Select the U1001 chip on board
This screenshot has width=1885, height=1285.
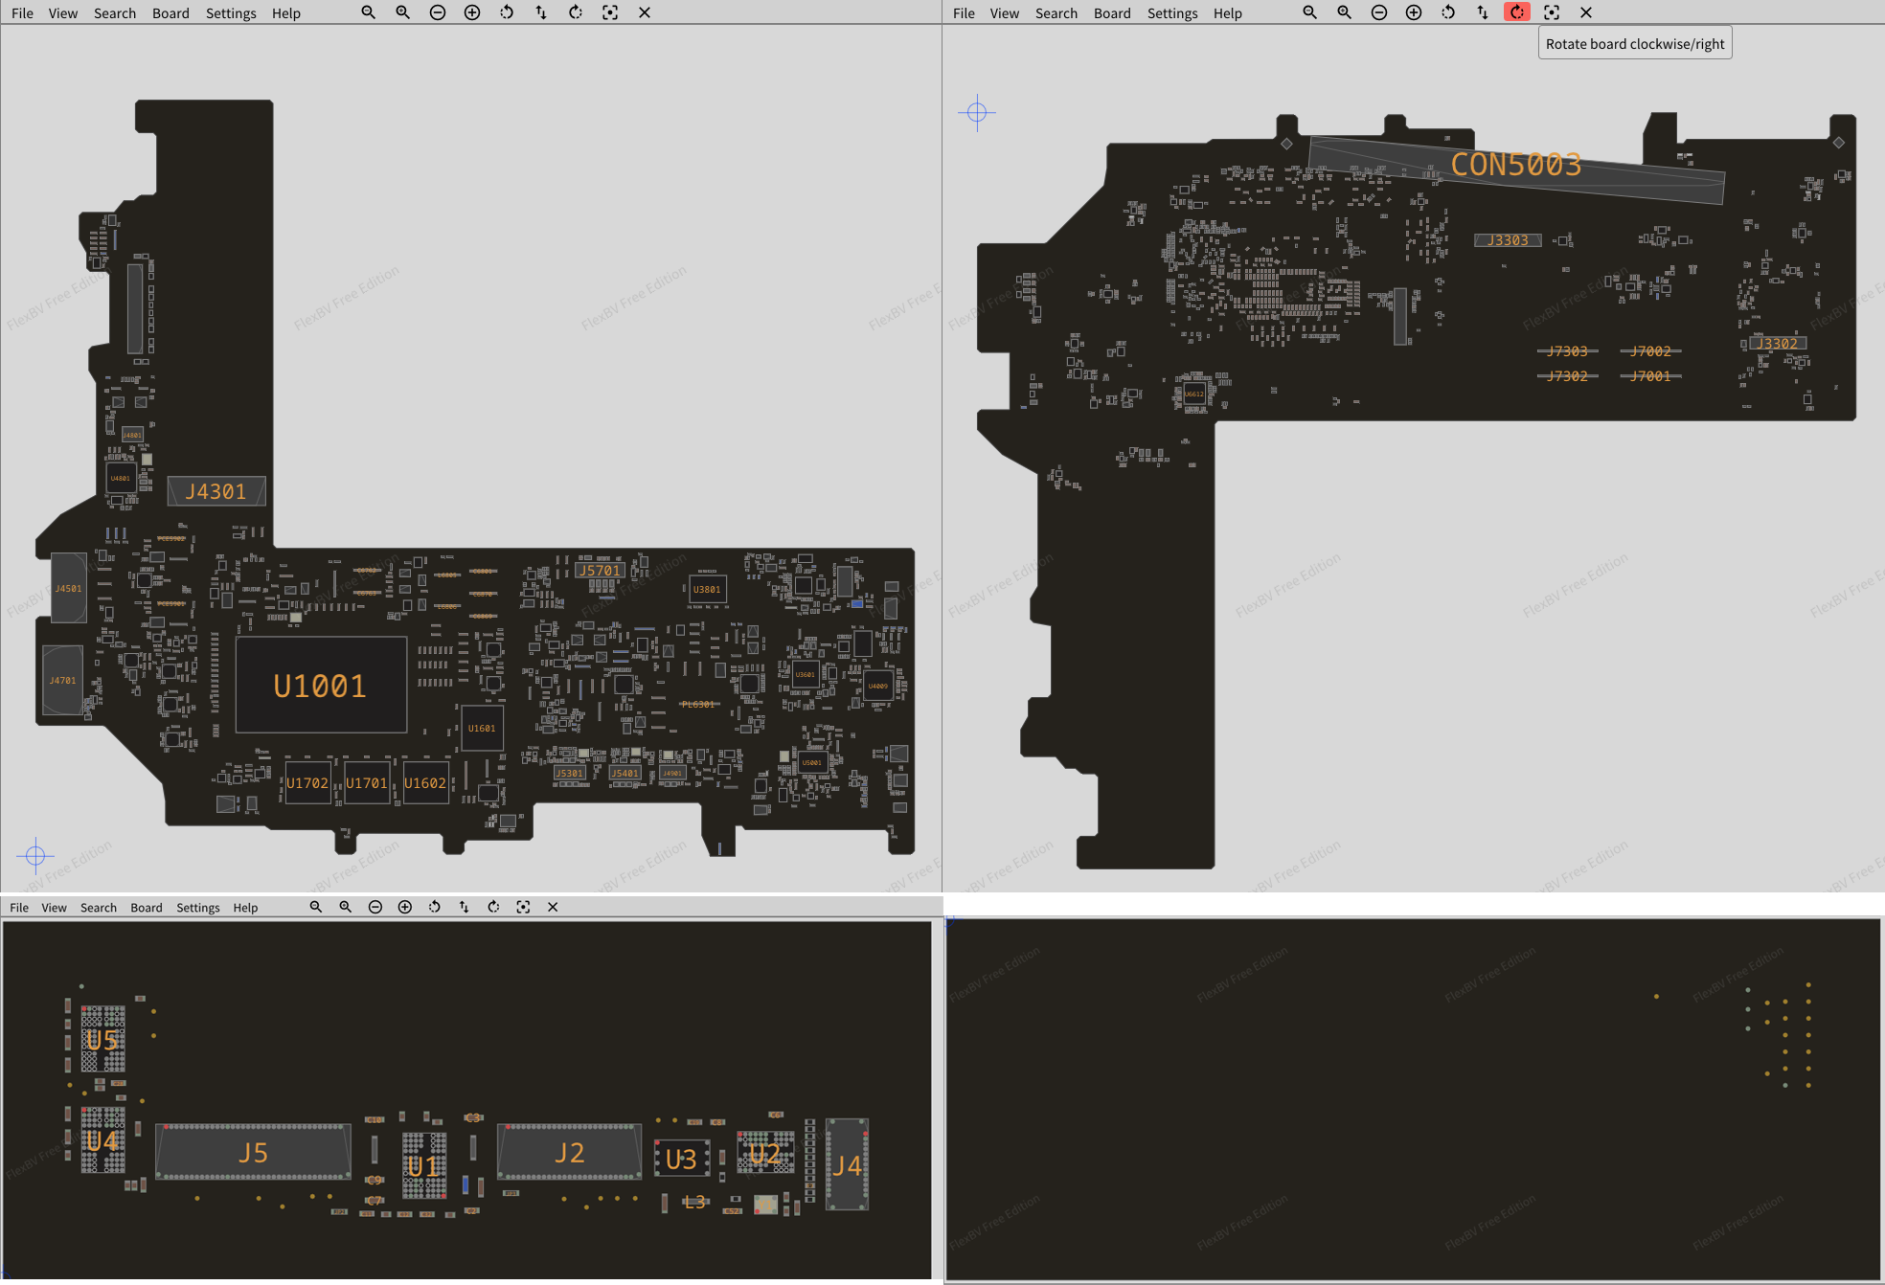[321, 686]
